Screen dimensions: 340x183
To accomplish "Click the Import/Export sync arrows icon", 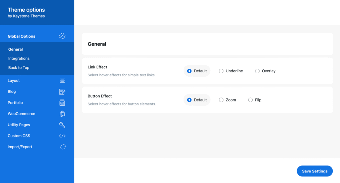I will point(62,147).
